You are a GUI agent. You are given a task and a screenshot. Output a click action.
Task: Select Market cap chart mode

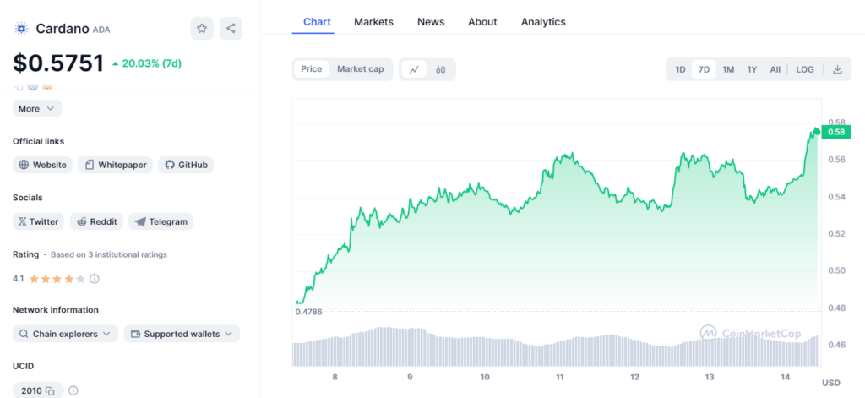click(x=360, y=69)
